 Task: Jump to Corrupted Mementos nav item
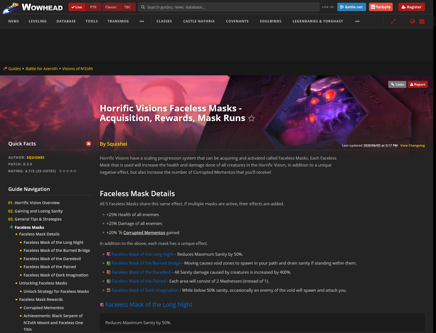(44, 308)
